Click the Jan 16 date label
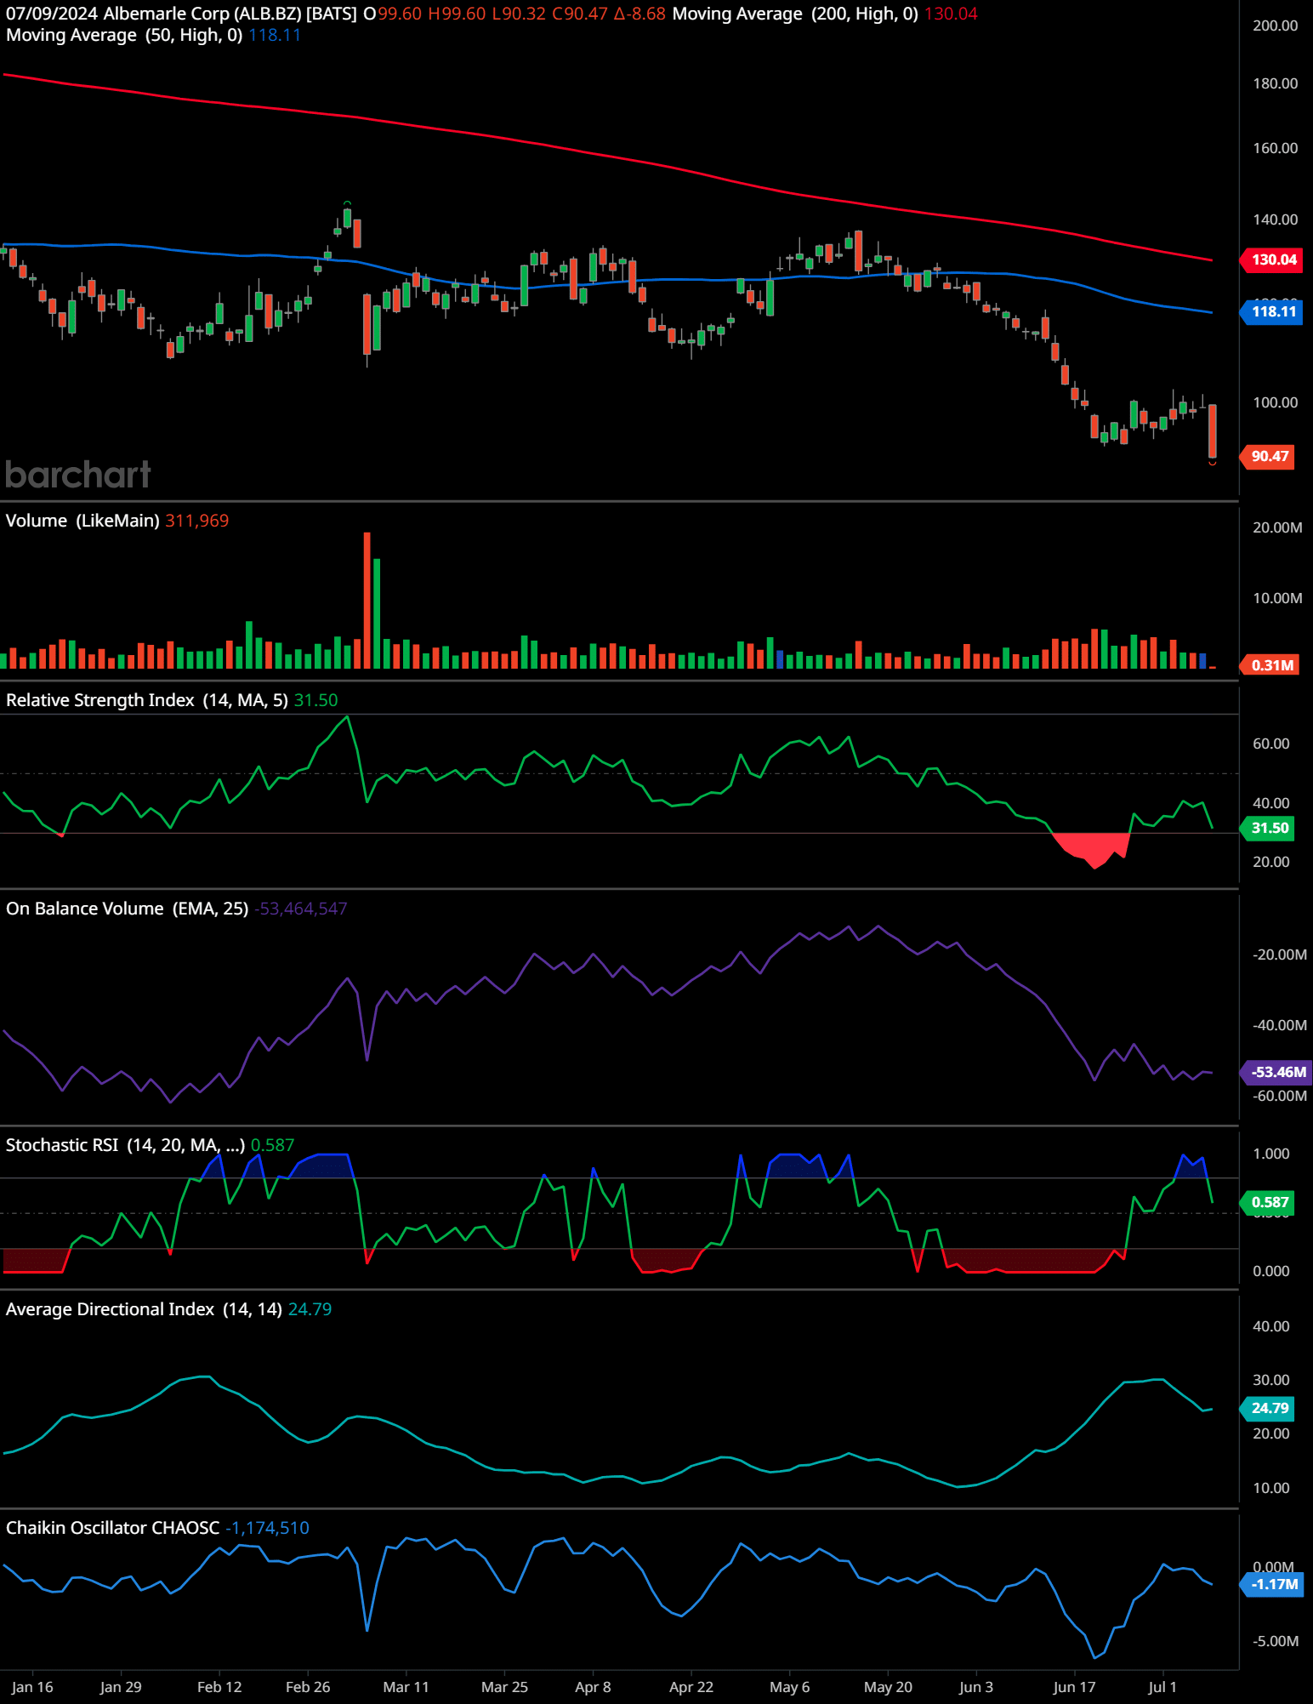The image size is (1313, 1704). point(32,1687)
